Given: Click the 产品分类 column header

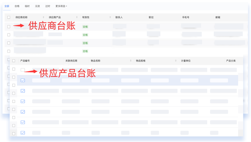Looking at the screenshot, I should click(231, 61).
